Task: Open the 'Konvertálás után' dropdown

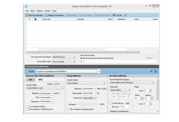Action: tap(64, 62)
